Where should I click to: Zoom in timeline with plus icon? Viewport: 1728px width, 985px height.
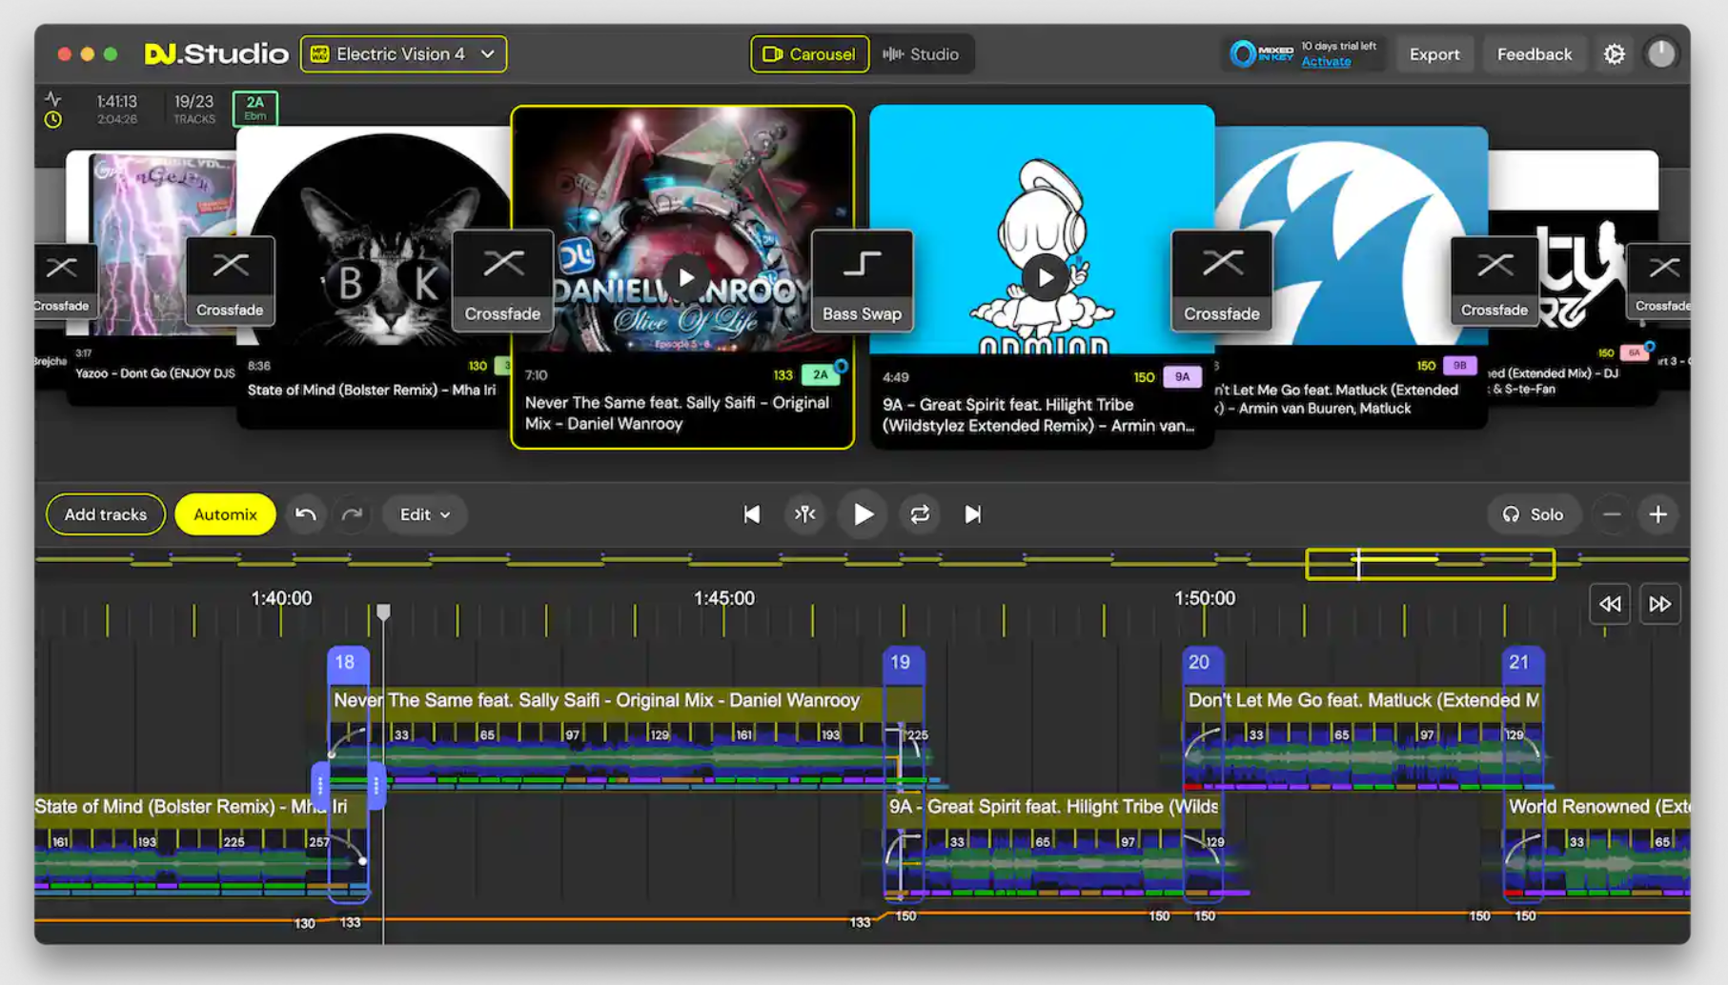1657,514
